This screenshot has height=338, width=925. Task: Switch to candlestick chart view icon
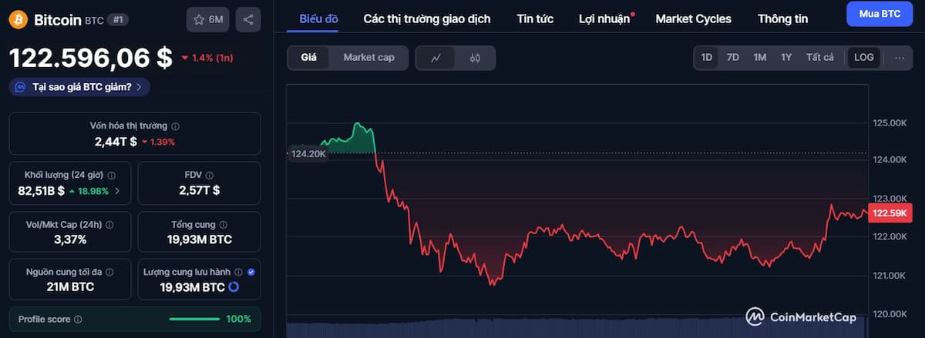coord(475,58)
